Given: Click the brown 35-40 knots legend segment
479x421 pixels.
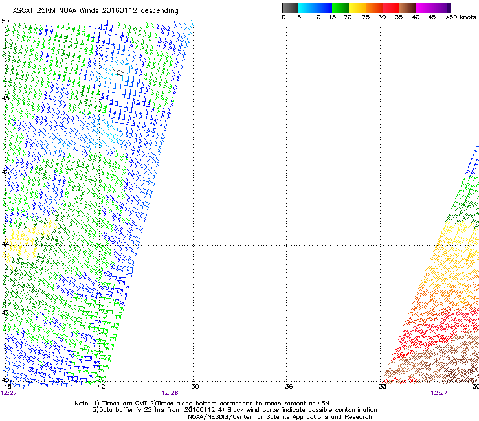Looking at the screenshot, I should [408, 8].
